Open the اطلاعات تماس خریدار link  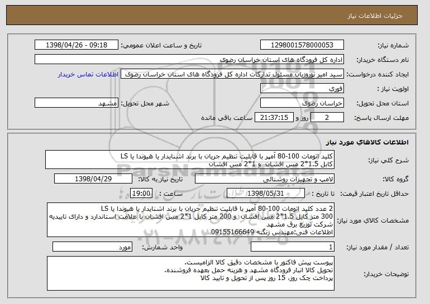click(88, 74)
